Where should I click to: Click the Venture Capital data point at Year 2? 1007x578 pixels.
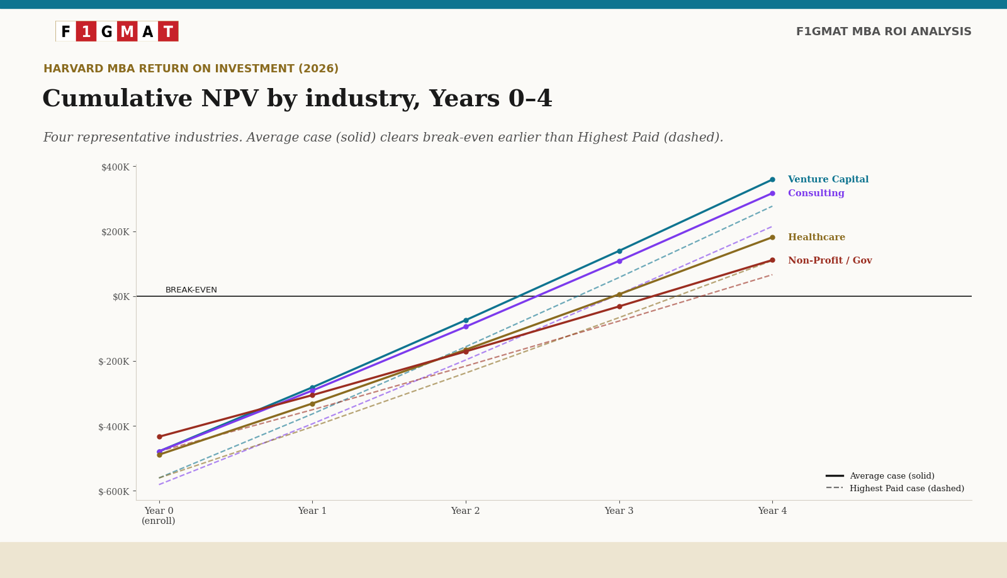tap(466, 321)
